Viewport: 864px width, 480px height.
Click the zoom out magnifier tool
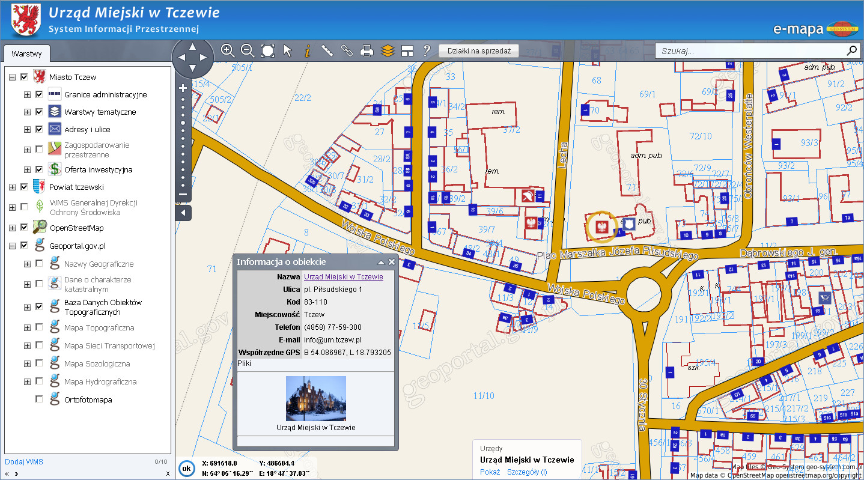pos(248,50)
